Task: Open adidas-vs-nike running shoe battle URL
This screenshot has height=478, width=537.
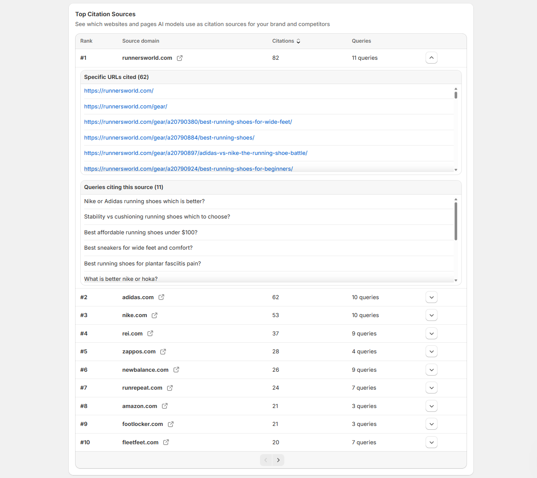Action: [196, 153]
